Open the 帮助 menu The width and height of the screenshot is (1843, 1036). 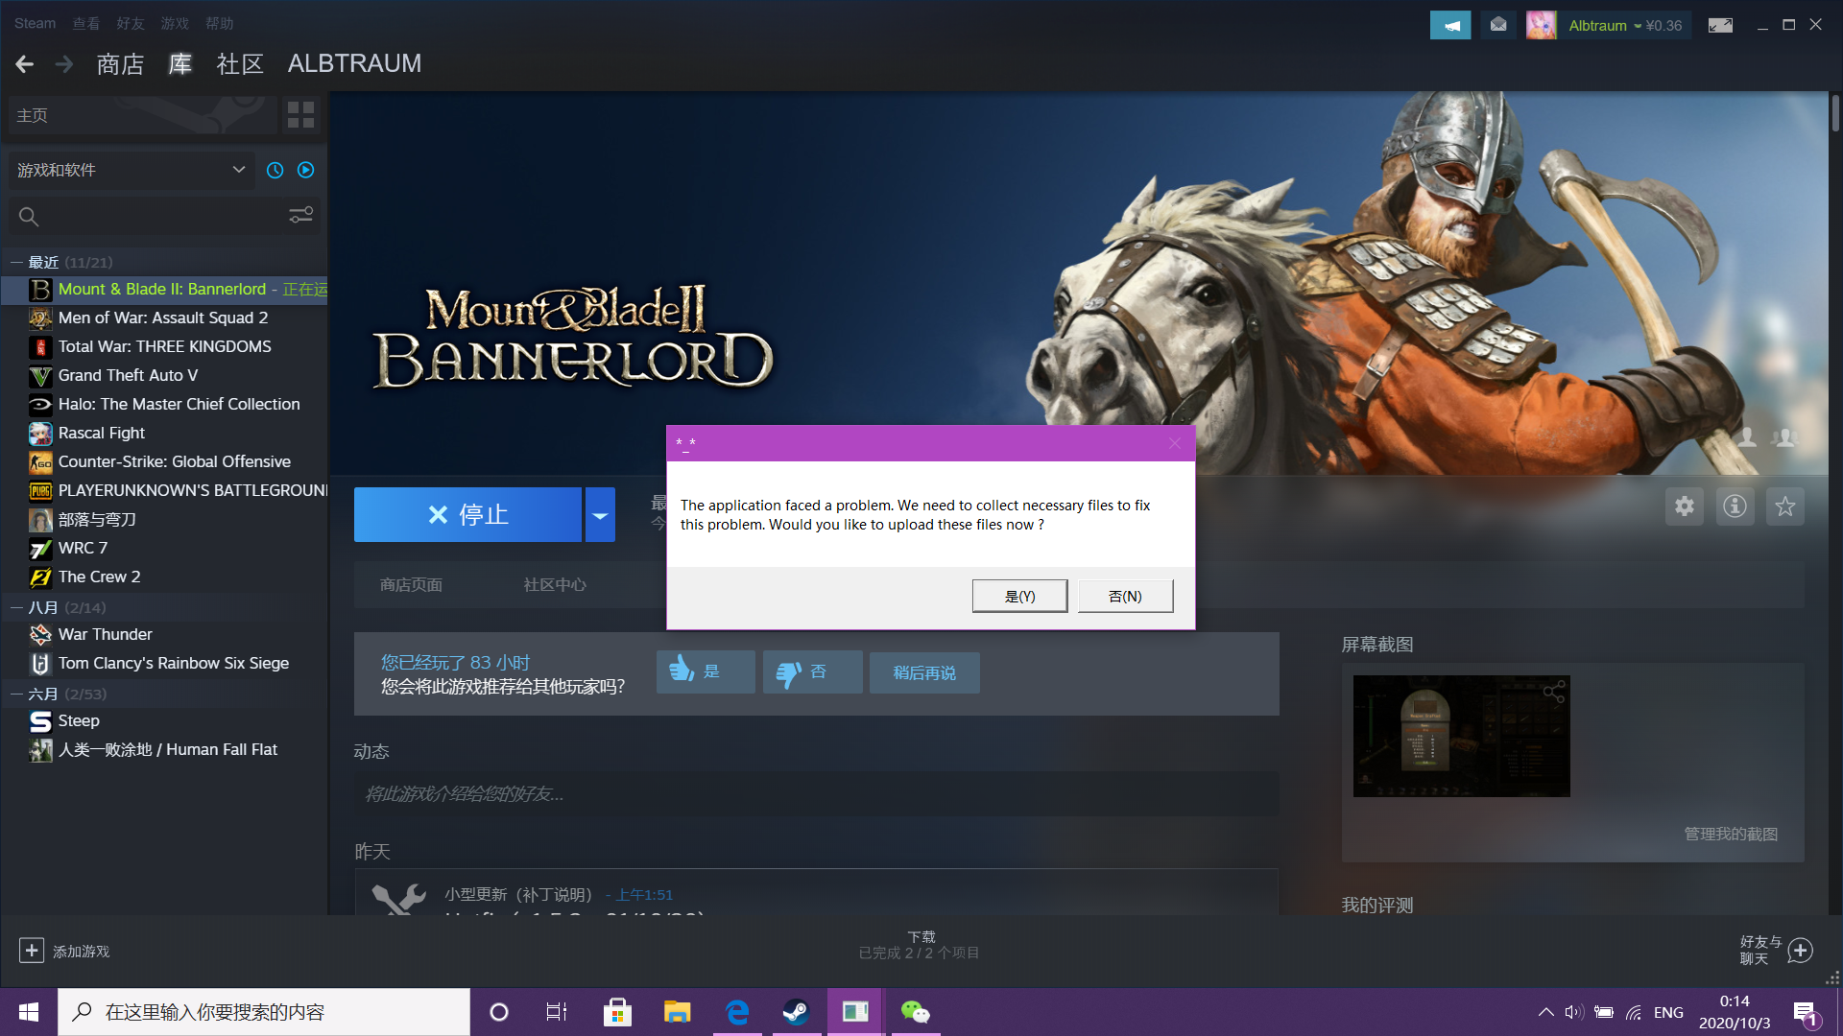click(x=219, y=23)
